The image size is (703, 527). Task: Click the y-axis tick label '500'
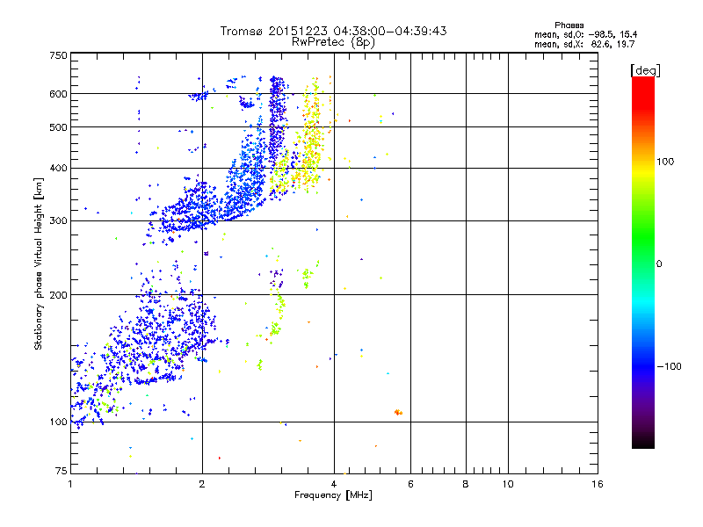coord(58,127)
